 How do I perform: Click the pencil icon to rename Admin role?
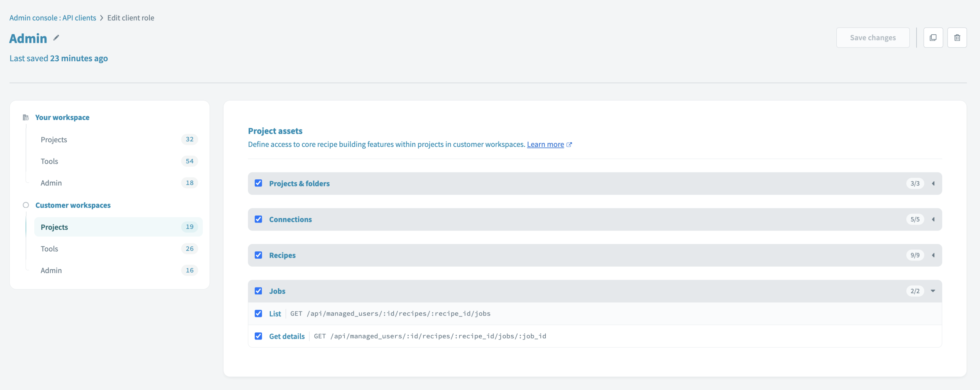coord(56,38)
